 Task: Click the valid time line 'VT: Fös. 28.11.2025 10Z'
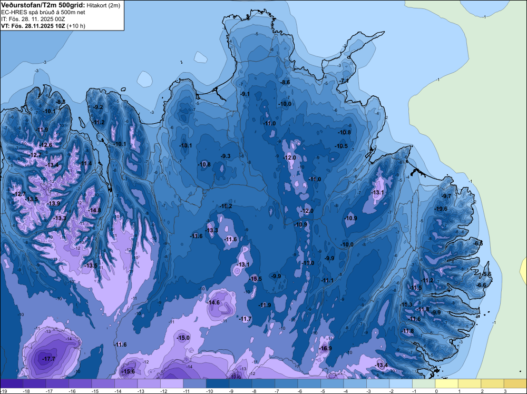[x=33, y=26]
